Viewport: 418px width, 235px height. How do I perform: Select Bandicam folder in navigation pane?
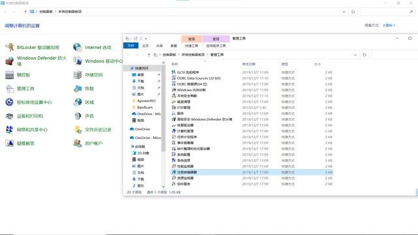pyautogui.click(x=145, y=107)
